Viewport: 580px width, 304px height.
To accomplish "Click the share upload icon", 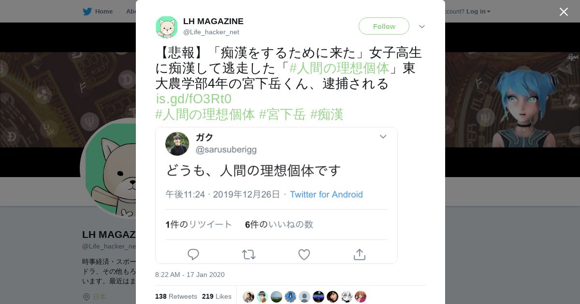I will pyautogui.click(x=360, y=254).
